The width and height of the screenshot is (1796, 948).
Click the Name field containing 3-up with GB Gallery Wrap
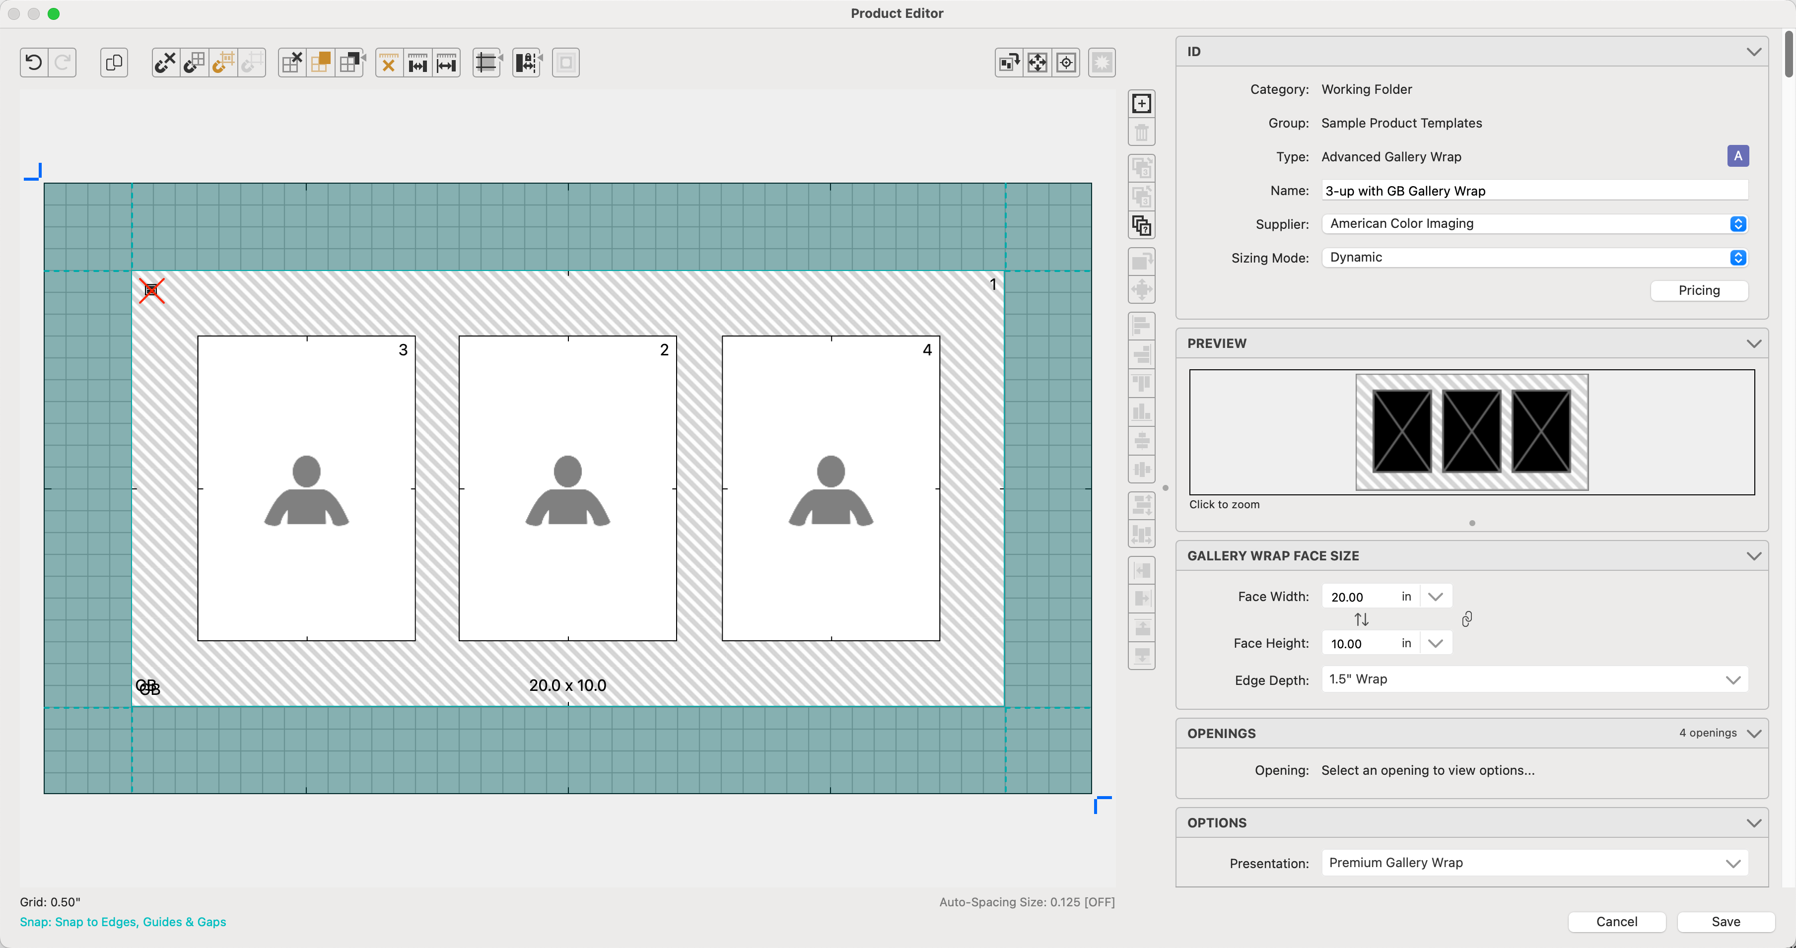point(1534,190)
